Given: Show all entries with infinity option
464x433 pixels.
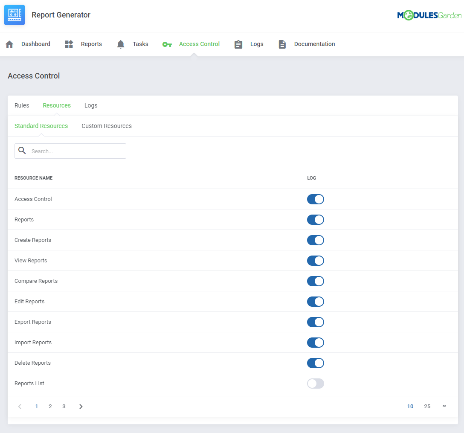Looking at the screenshot, I should (x=444, y=406).
